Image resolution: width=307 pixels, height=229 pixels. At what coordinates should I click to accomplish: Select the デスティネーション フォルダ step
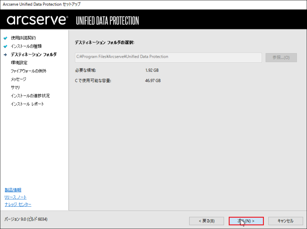34,54
